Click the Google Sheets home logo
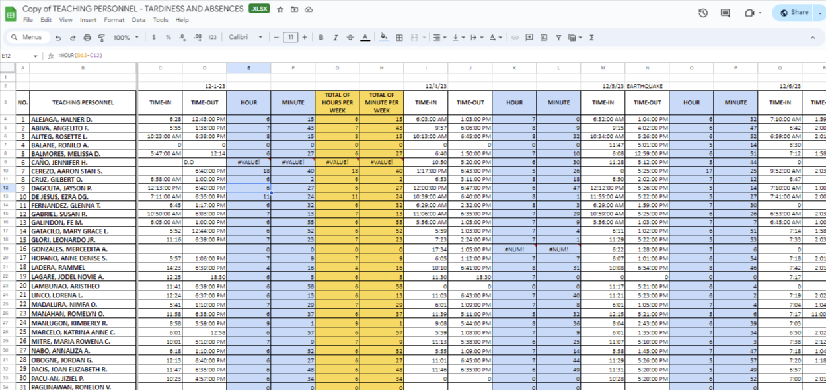Screen dimensions: 826x390 point(11,14)
